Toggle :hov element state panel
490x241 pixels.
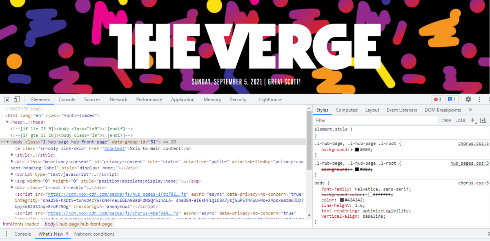click(446, 120)
